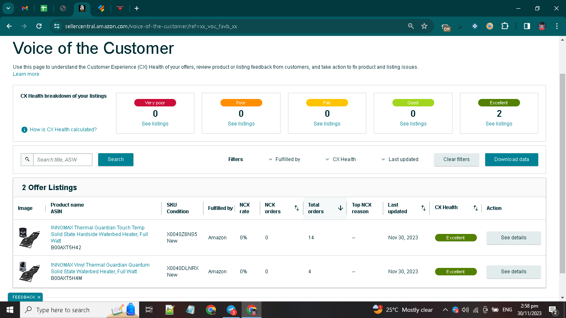Screen dimensions: 566x318
Task: See listings under Excellent
Action: click(x=499, y=124)
